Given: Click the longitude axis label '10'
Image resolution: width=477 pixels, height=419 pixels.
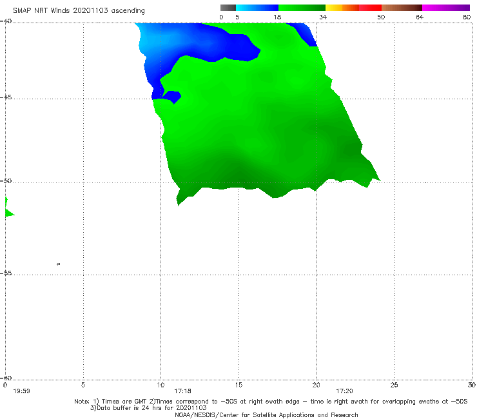Looking at the screenshot, I should 161,385.
